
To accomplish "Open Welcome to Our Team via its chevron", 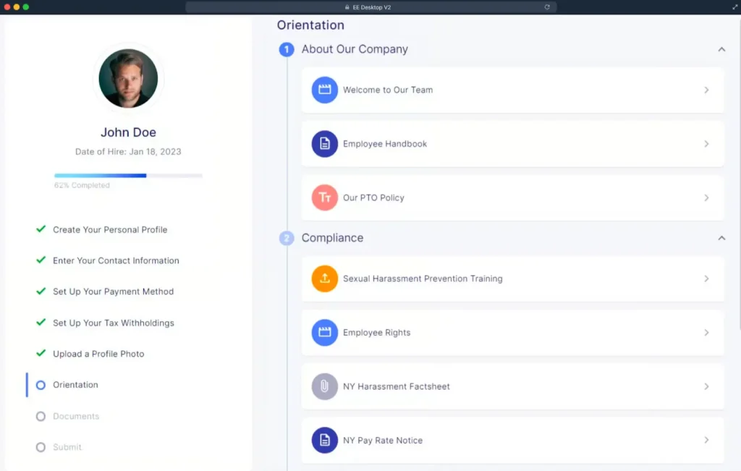I will click(706, 90).
